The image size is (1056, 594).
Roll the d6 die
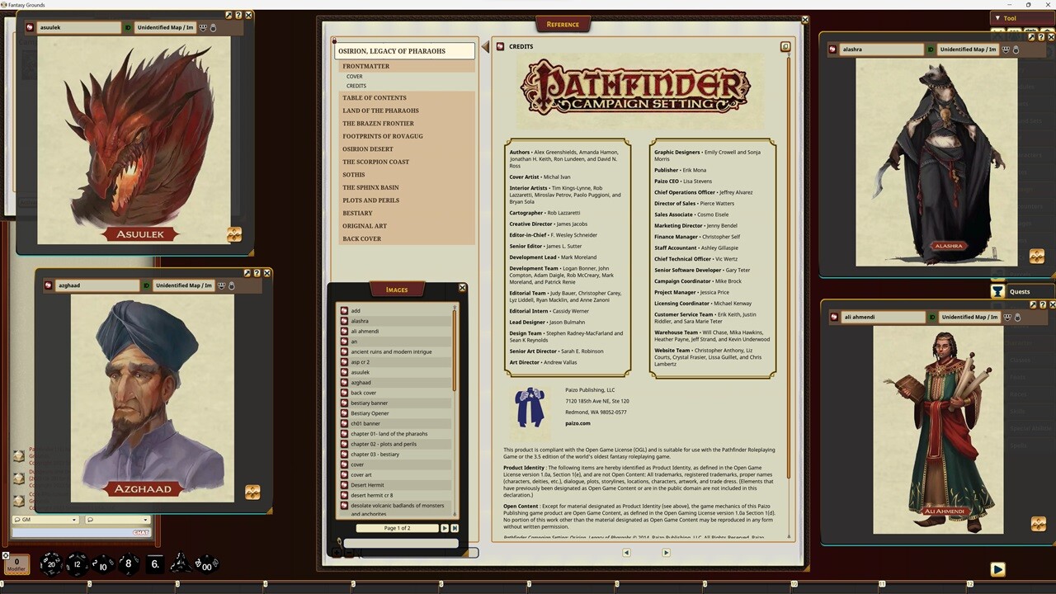click(154, 564)
